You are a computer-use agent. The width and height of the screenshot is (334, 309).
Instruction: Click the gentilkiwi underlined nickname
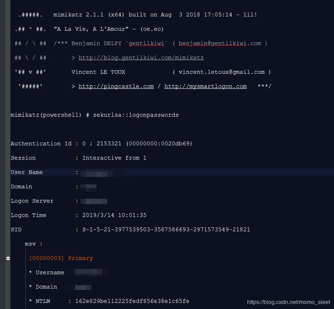coord(146,44)
